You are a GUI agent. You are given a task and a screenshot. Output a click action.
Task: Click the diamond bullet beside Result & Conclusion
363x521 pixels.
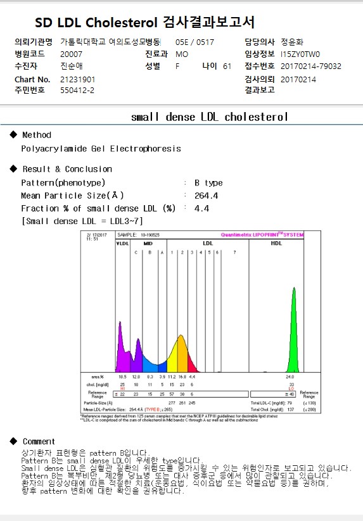(x=13, y=168)
